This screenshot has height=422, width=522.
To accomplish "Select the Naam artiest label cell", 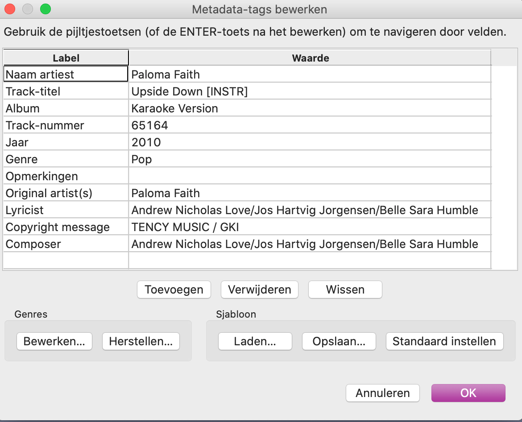I will pyautogui.click(x=66, y=74).
